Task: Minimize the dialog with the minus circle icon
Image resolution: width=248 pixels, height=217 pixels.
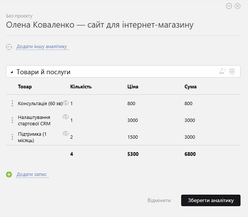Action: tap(229, 6)
